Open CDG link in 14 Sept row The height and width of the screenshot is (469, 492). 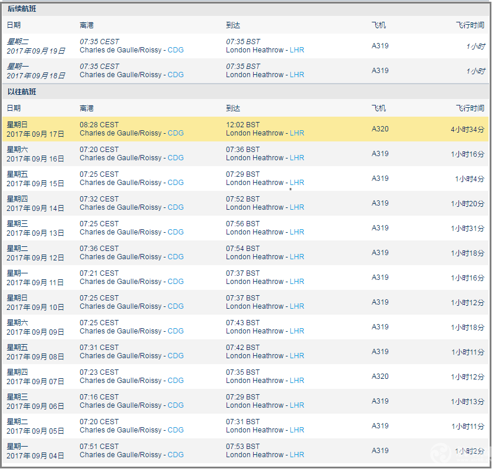pos(175,207)
